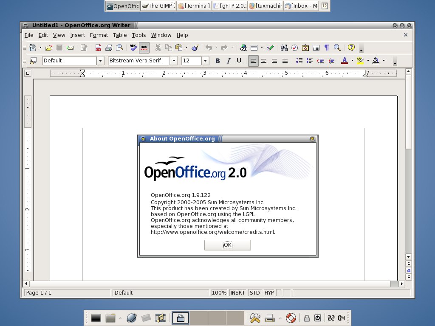
Task: Click INSRT mode in the status bar
Action: tap(238, 293)
